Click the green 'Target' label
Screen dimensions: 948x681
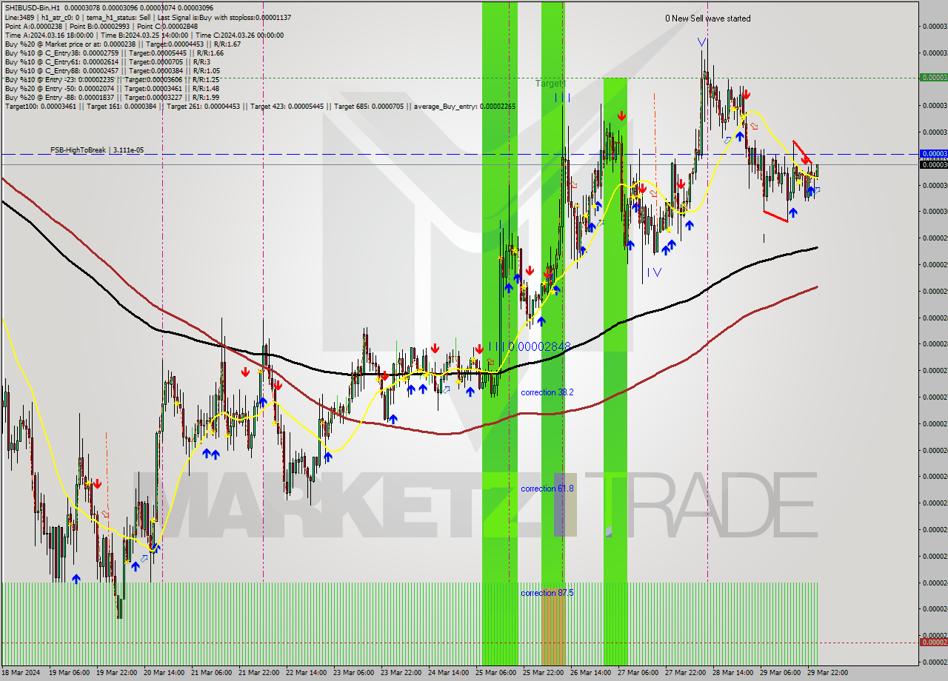click(x=550, y=84)
